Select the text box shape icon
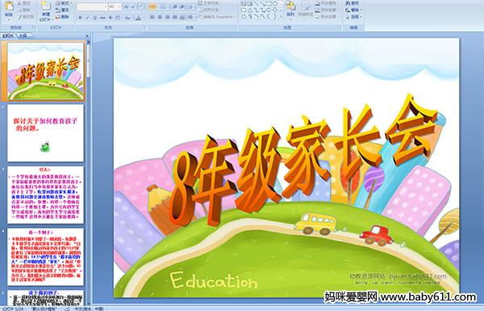 pos(244,3)
